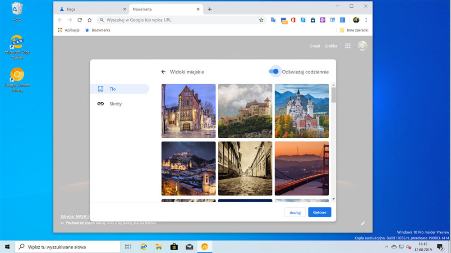This screenshot has width=451, height=253.
Task: Click the Anuluj button
Action: coord(295,212)
